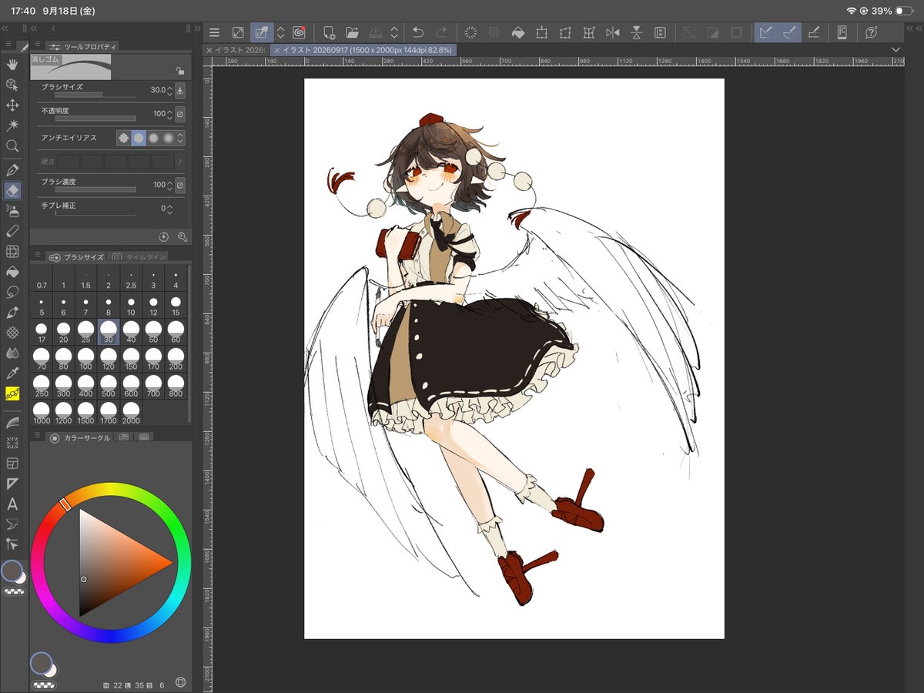Undo the last action

tap(418, 32)
